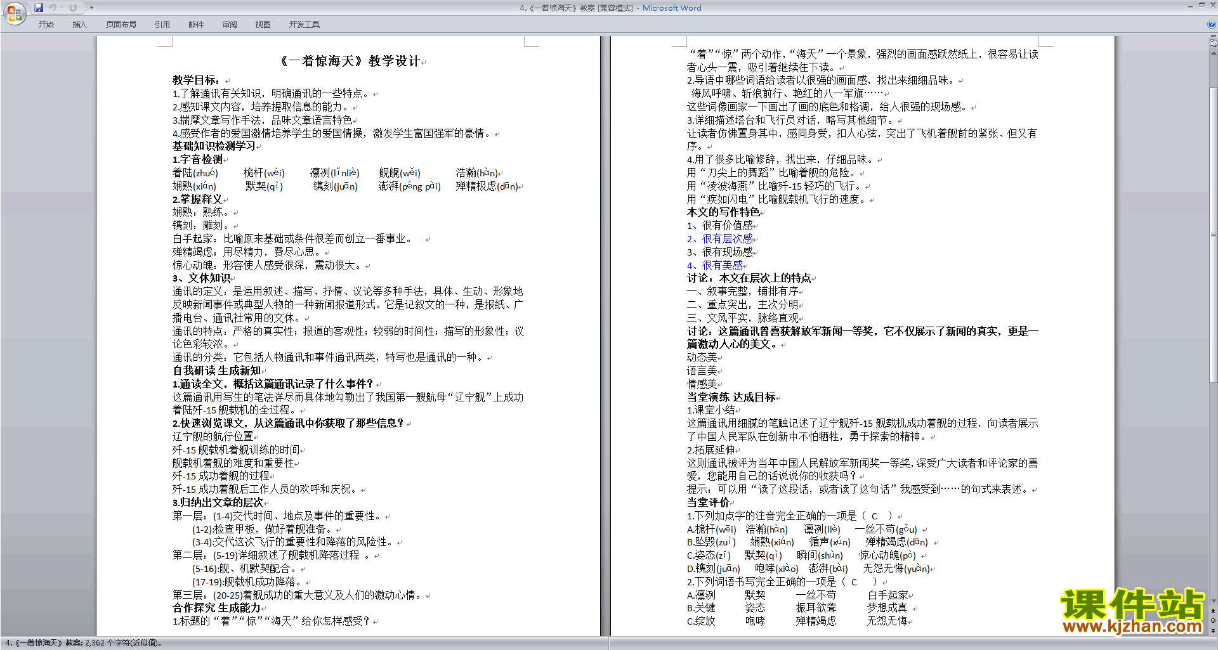Switch to the 页面布局 tab
1218x650 pixels.
click(x=121, y=24)
